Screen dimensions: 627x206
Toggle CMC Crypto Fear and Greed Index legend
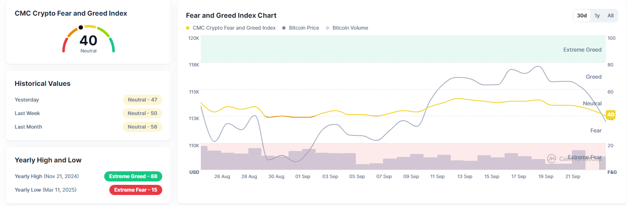[231, 28]
